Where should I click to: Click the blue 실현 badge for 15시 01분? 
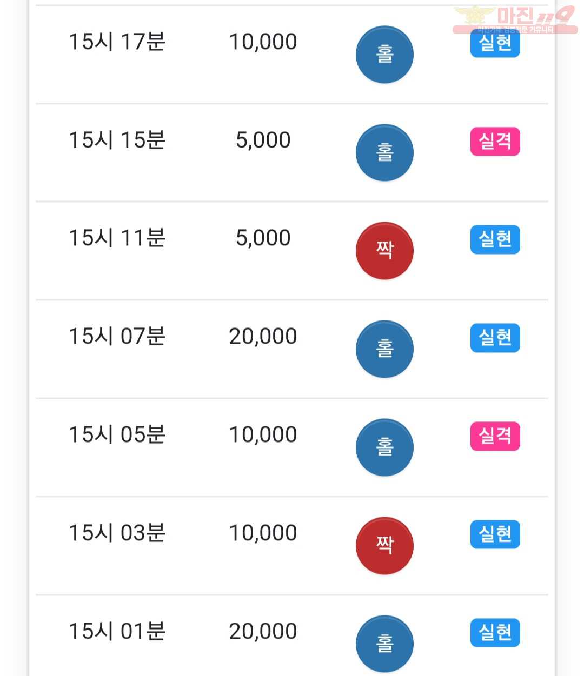(495, 633)
